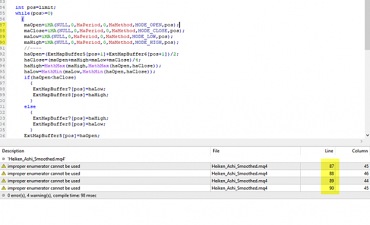Image resolution: width=370 pixels, height=225 pixels.
Task: Sort results by the Description column header
Action: (x=13, y=151)
